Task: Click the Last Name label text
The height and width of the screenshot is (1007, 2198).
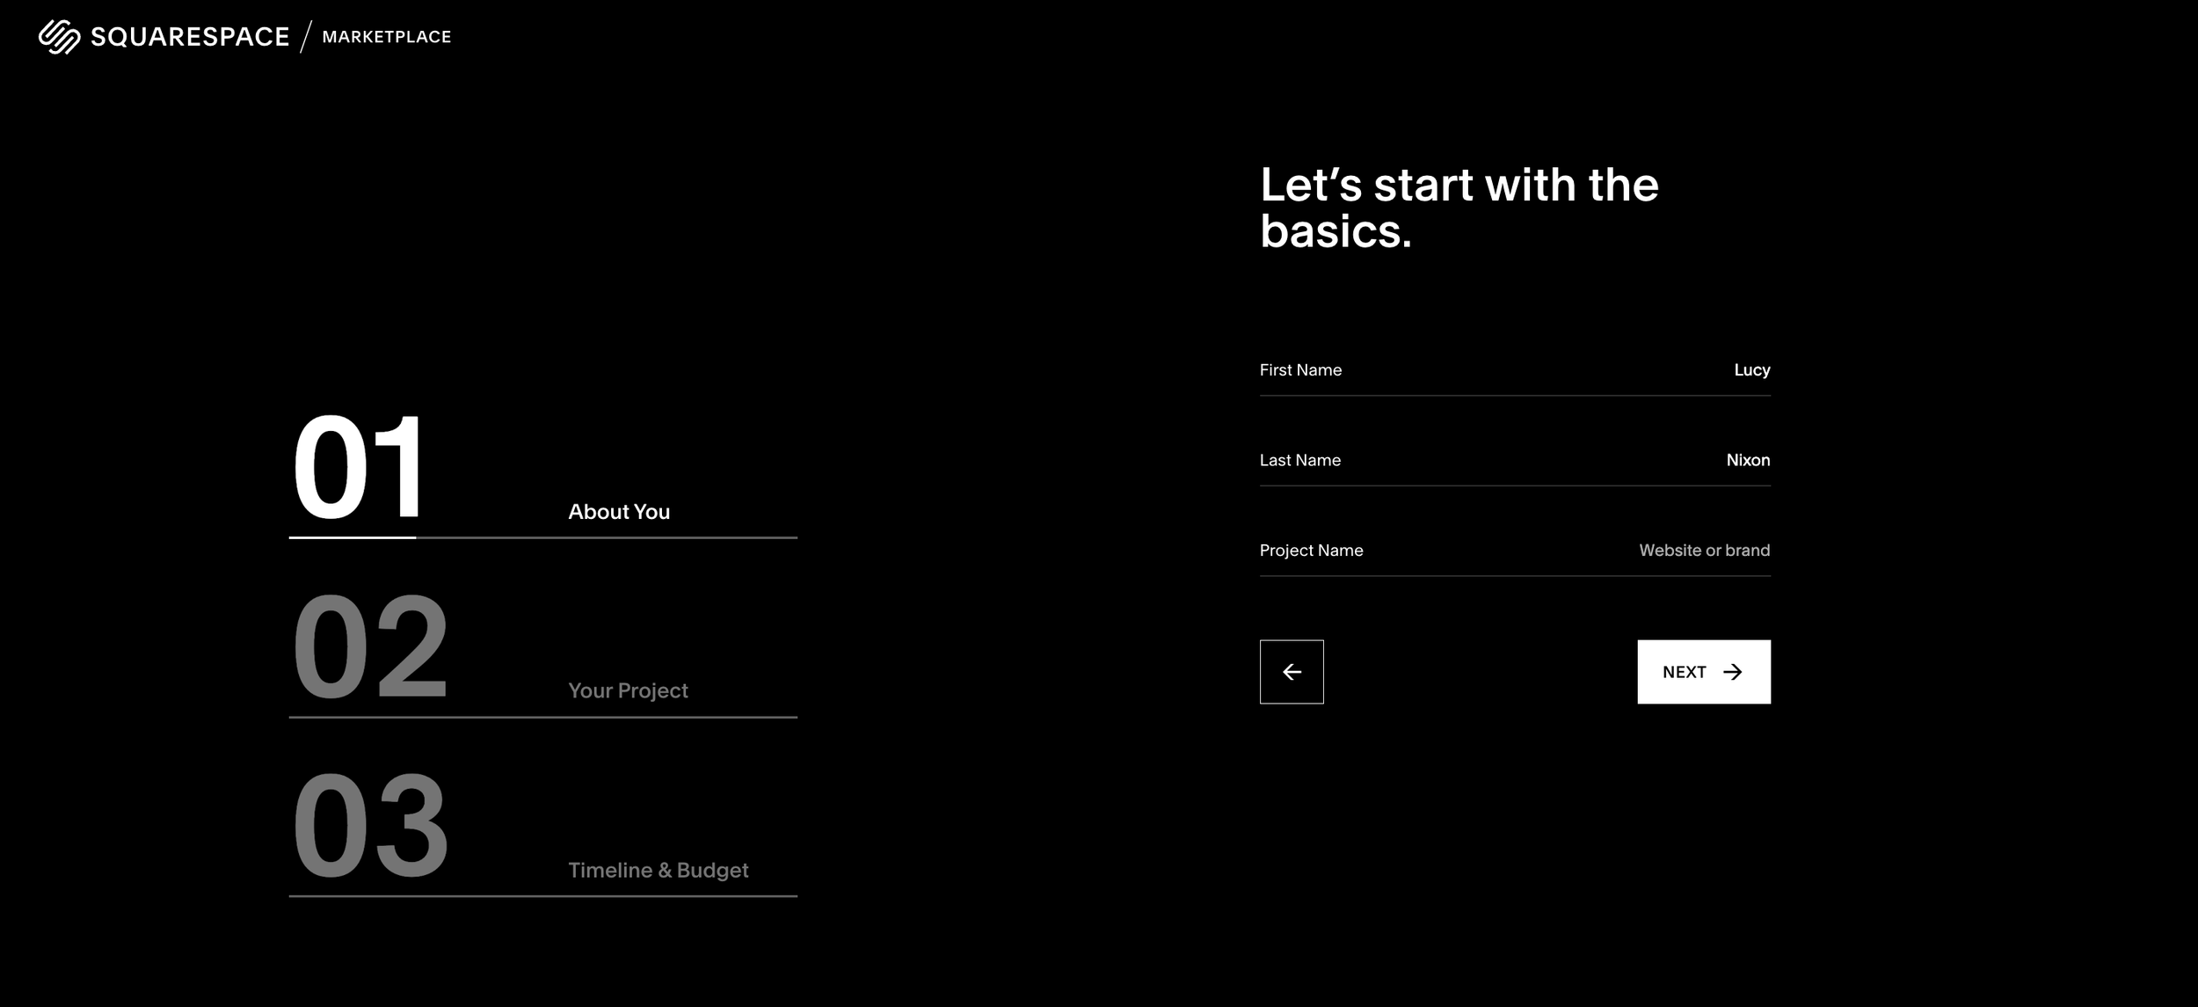Action: 1299,460
